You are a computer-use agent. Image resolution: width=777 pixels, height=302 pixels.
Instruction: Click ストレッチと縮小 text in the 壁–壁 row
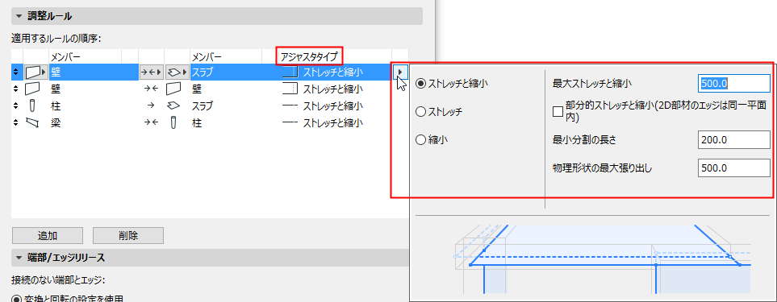[333, 89]
